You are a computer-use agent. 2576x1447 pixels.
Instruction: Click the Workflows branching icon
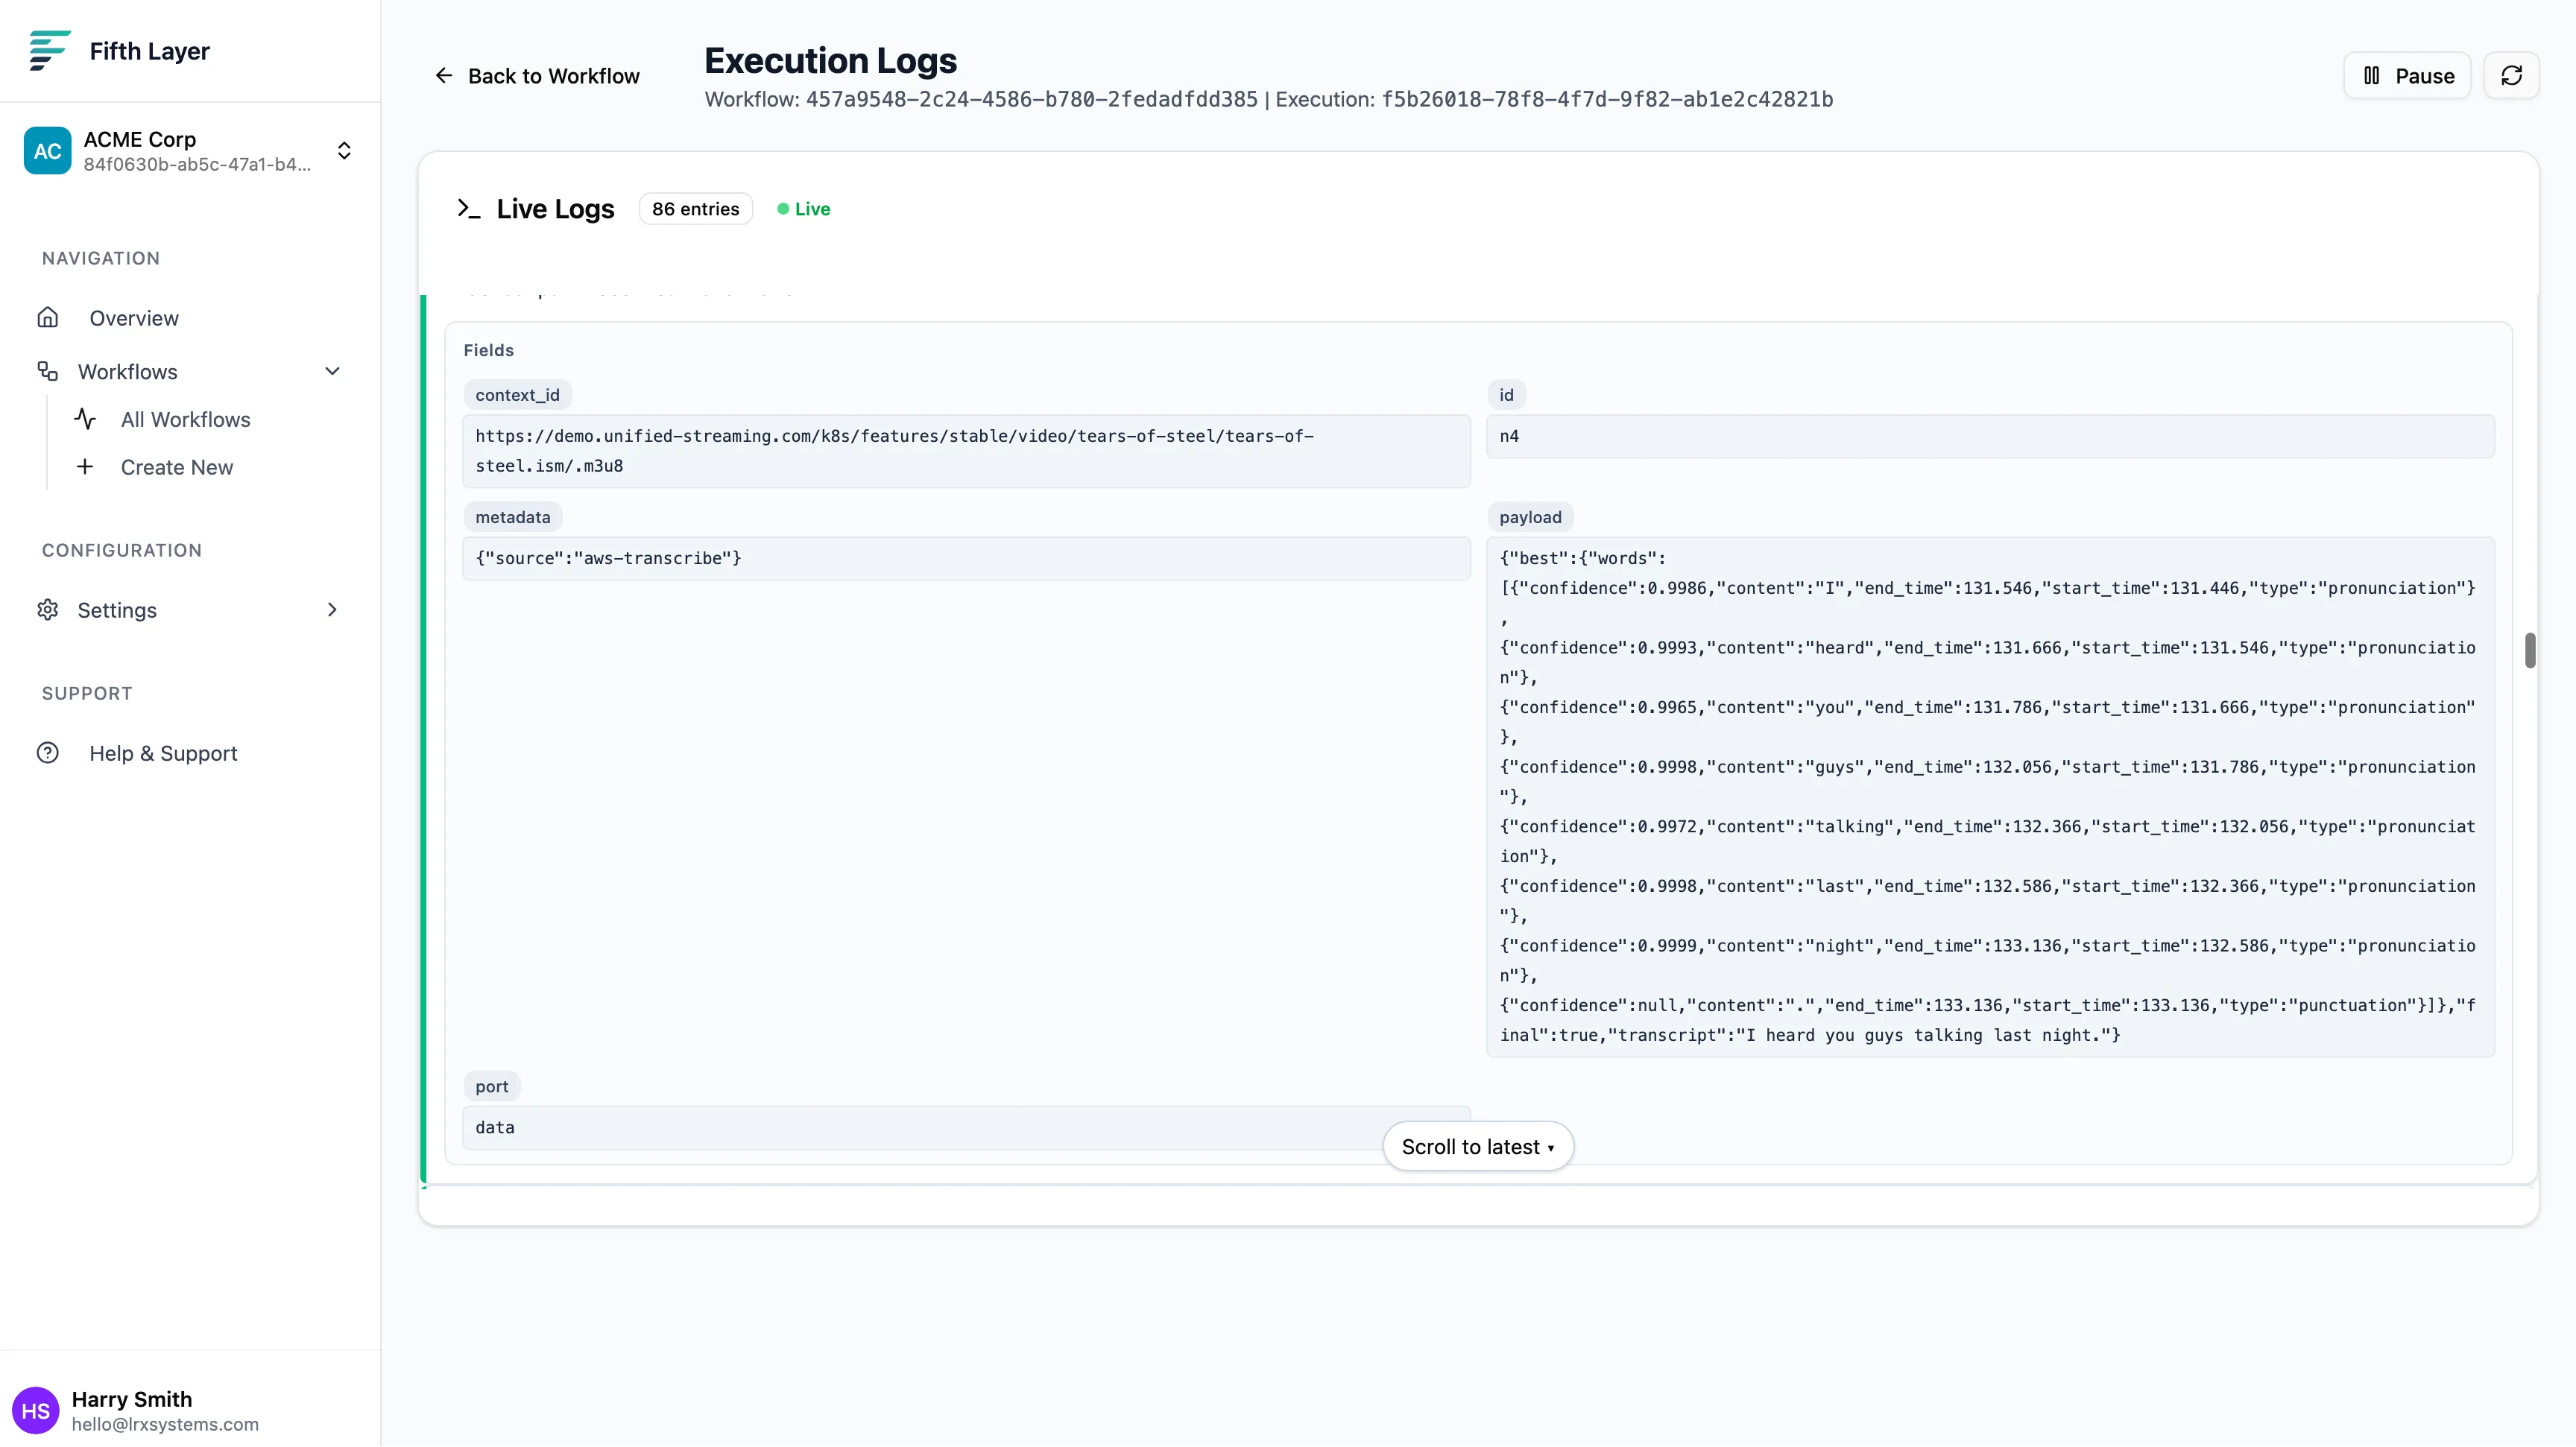[x=48, y=371]
